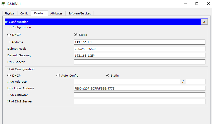This screenshot has width=212, height=124.
Task: Select the IPv4 DHCP radio button
Action: [9, 35]
